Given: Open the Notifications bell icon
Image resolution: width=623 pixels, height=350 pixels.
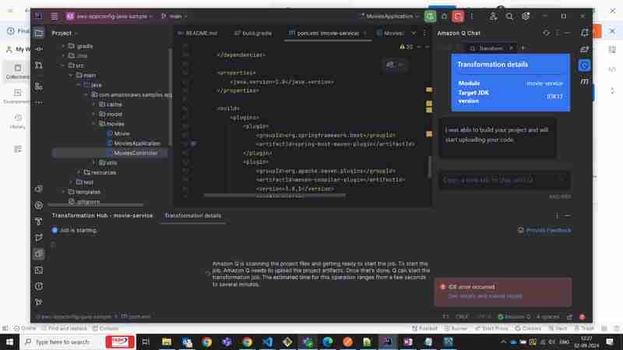Looking at the screenshot, I should (585, 33).
